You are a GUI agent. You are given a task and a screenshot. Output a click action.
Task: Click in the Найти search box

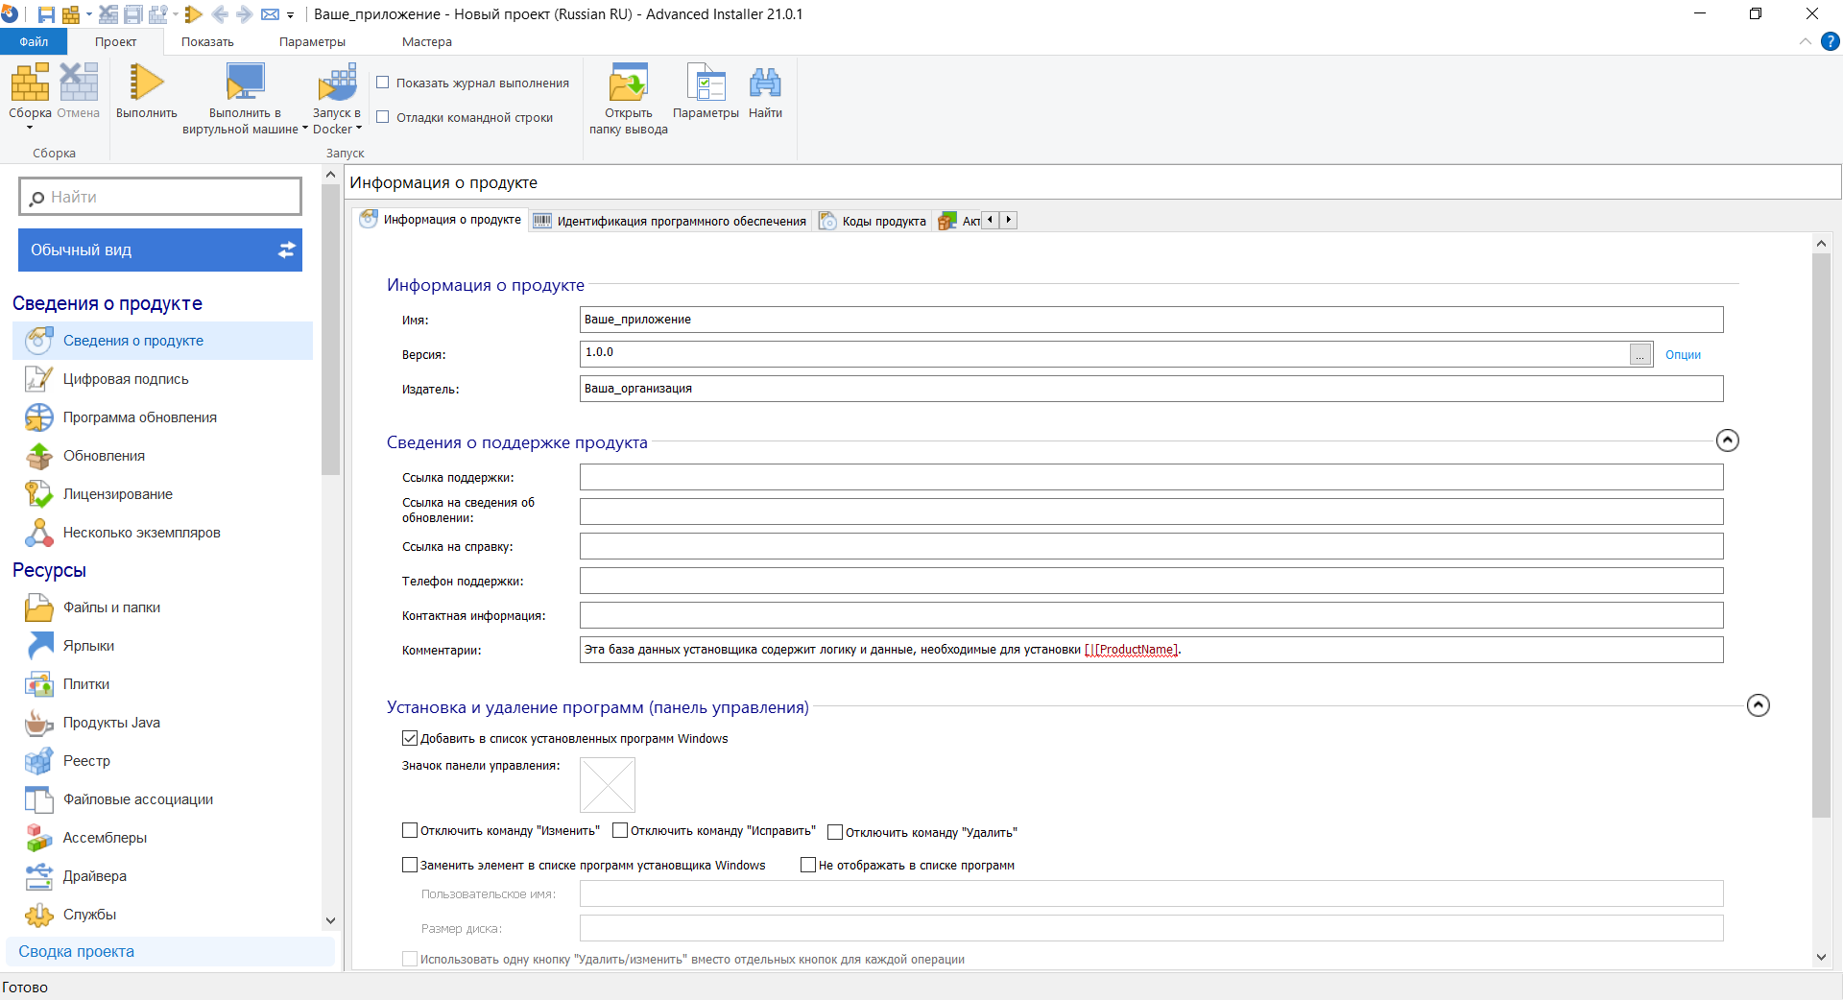pyautogui.click(x=160, y=197)
